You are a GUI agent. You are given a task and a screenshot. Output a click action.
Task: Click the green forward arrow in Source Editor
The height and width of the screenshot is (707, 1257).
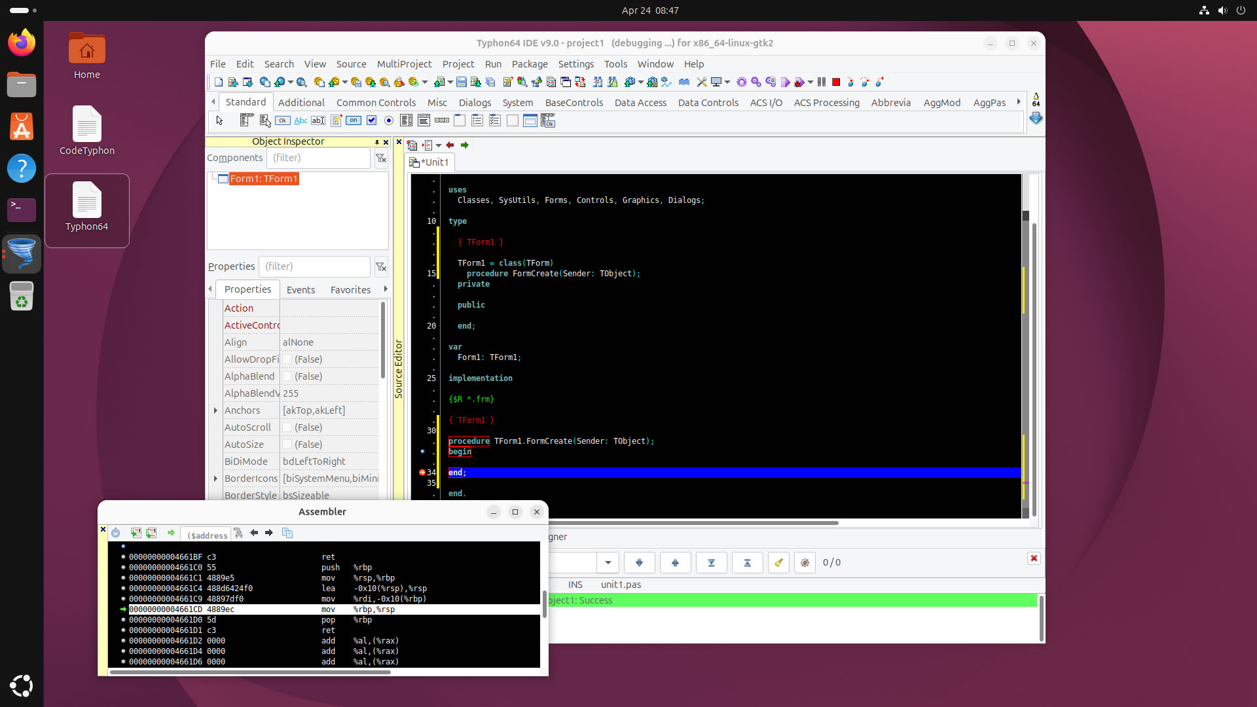coord(465,145)
